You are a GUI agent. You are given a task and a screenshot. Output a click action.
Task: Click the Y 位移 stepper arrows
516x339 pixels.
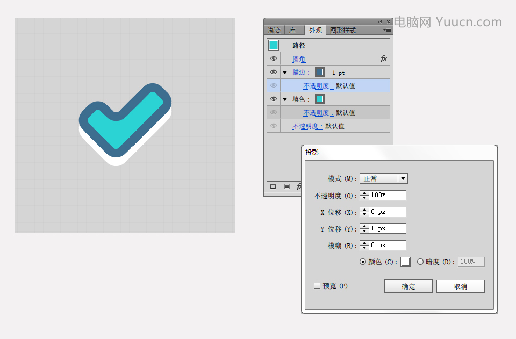pos(364,228)
